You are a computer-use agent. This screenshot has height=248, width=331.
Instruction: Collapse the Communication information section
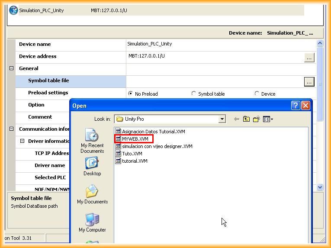point(12,129)
